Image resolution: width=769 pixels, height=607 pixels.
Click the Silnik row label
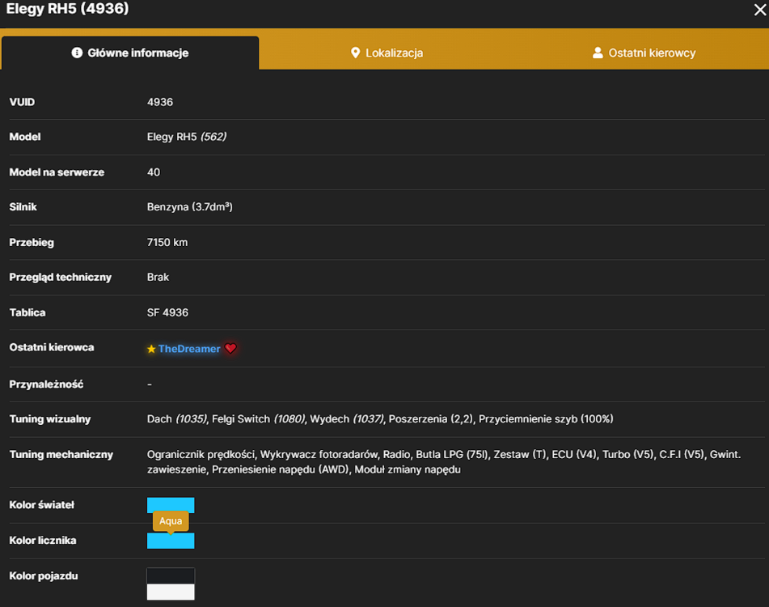pyautogui.click(x=23, y=207)
